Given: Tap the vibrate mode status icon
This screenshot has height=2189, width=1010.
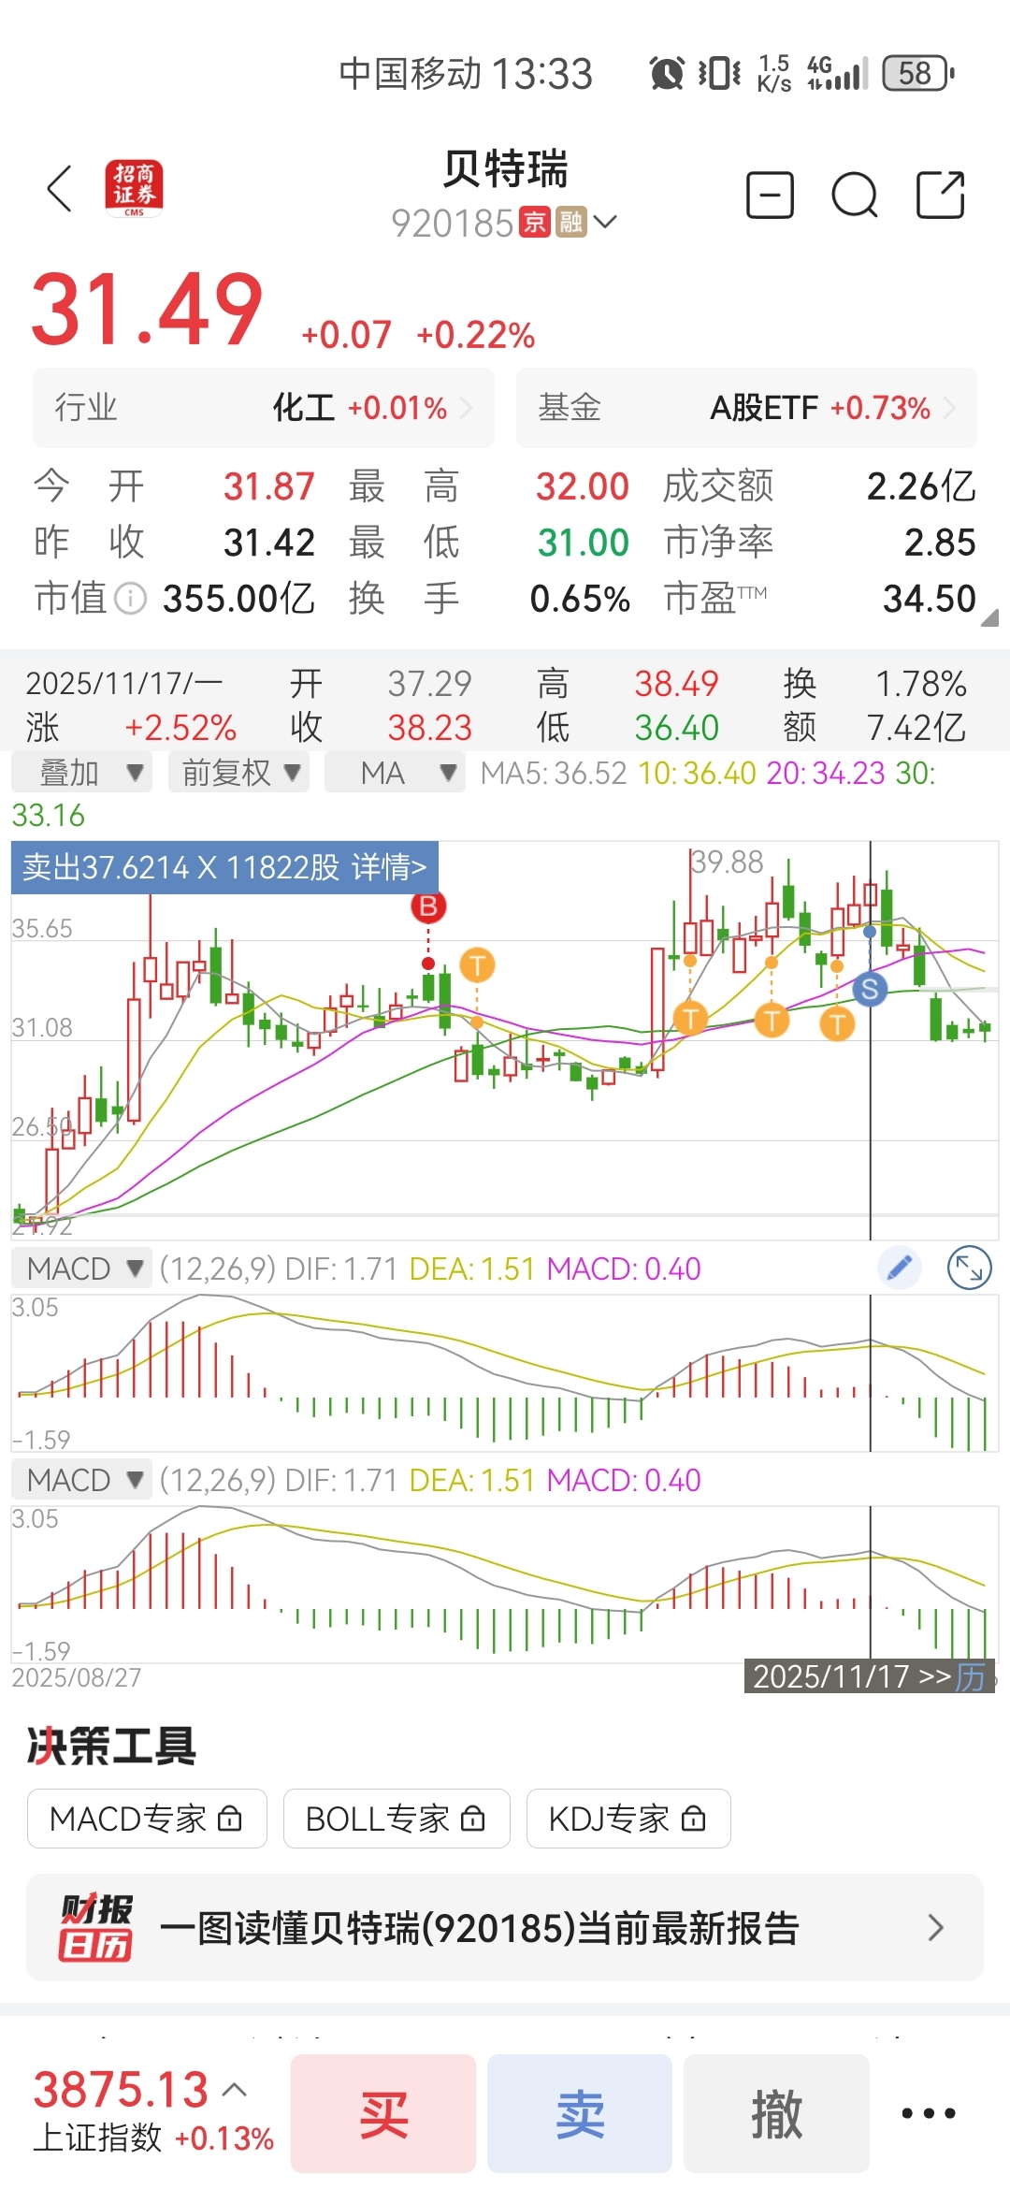Looking at the screenshot, I should 719,73.
